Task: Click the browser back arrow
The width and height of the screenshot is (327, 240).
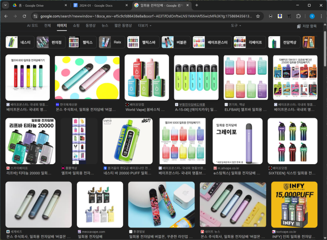Action: 6,16
